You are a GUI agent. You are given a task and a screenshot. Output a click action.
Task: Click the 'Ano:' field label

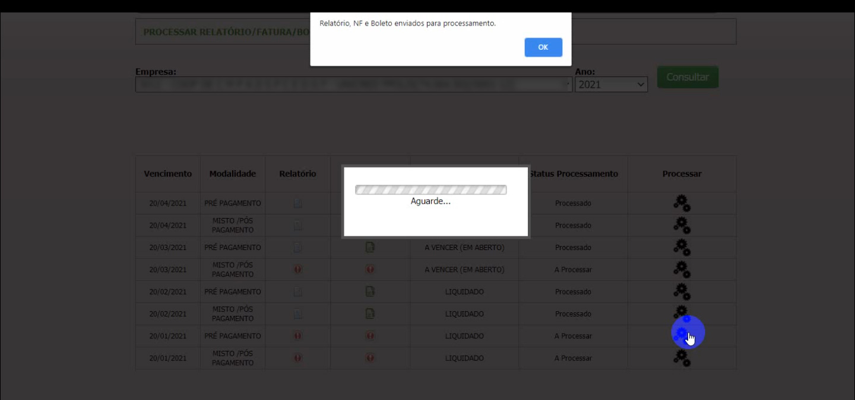point(585,72)
